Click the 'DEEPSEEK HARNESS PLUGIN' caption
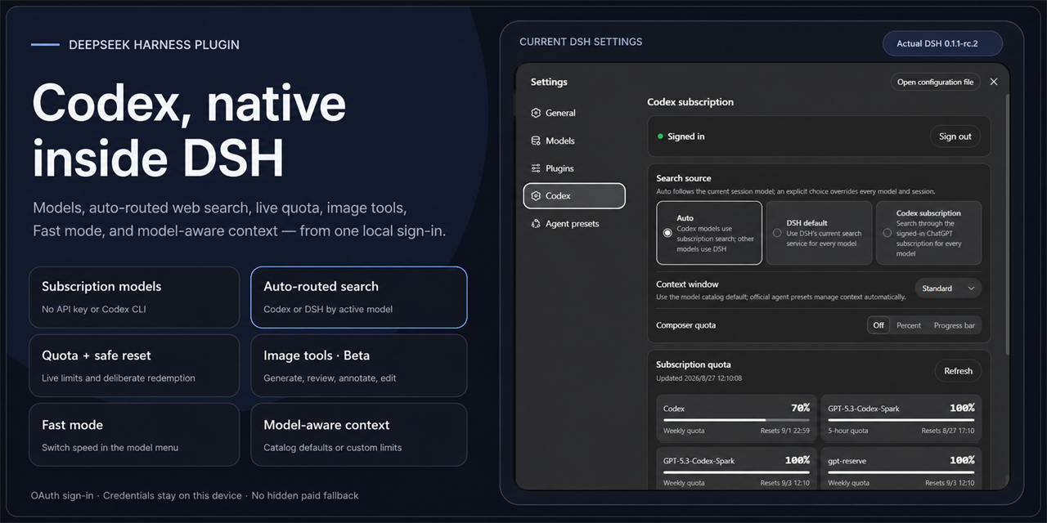Image resolution: width=1047 pixels, height=523 pixels. pyautogui.click(x=154, y=45)
